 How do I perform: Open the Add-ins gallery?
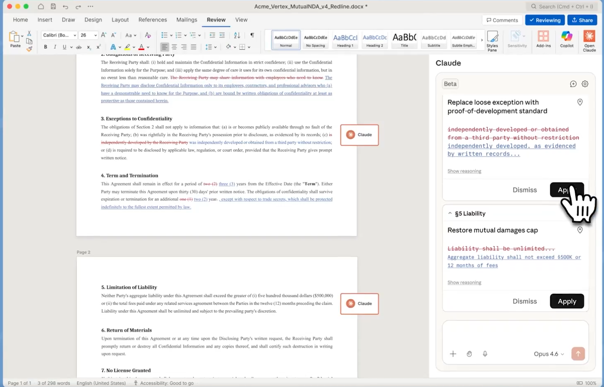543,39
